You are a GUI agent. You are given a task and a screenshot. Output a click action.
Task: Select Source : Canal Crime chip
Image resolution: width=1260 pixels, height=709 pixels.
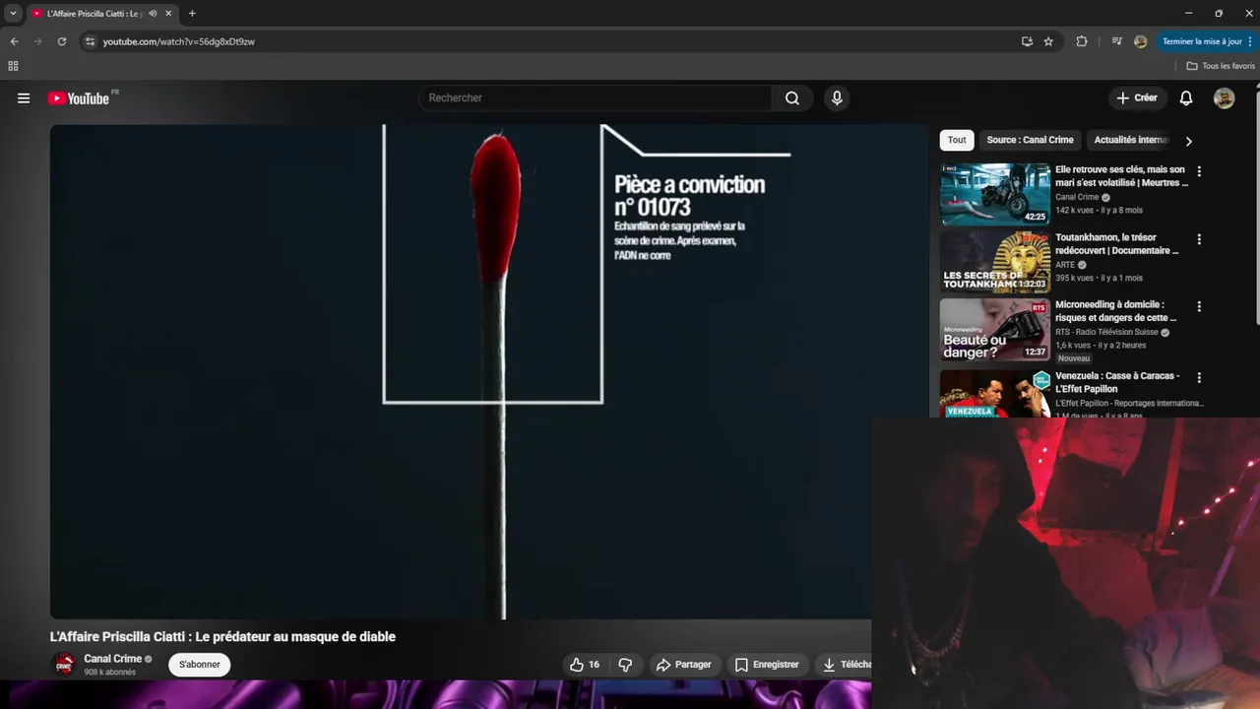pos(1030,140)
